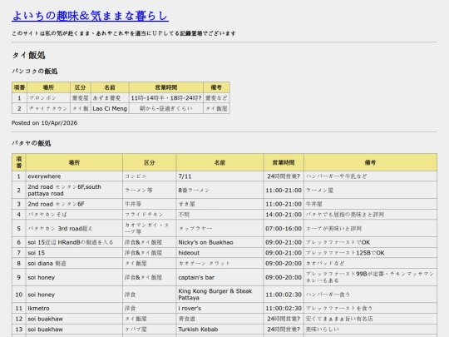Click the '営業時間' header in Pattaya table
This screenshot has height=337, width=449.
(284, 162)
